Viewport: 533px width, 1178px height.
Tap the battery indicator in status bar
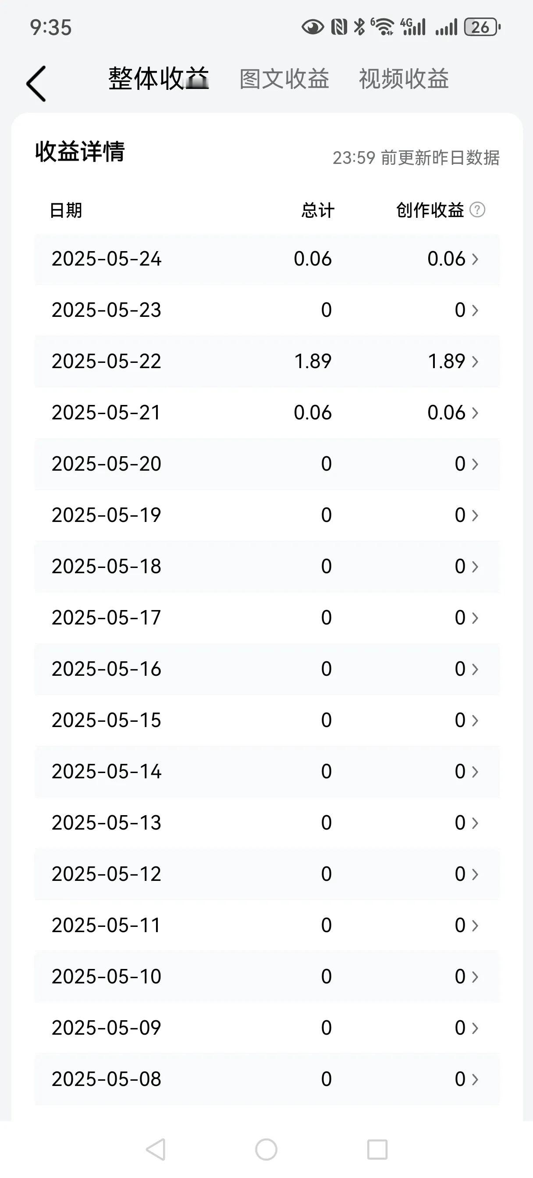click(482, 27)
